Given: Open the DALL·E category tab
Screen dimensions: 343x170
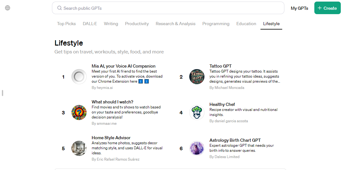Looking at the screenshot, I should (x=90, y=24).
